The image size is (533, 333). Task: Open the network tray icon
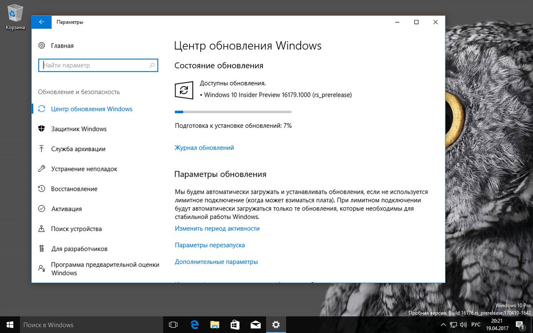tap(454, 325)
